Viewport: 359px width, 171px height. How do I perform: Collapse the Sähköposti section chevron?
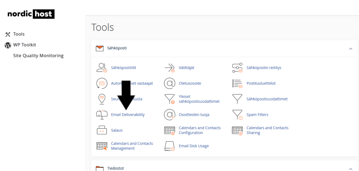(x=351, y=49)
